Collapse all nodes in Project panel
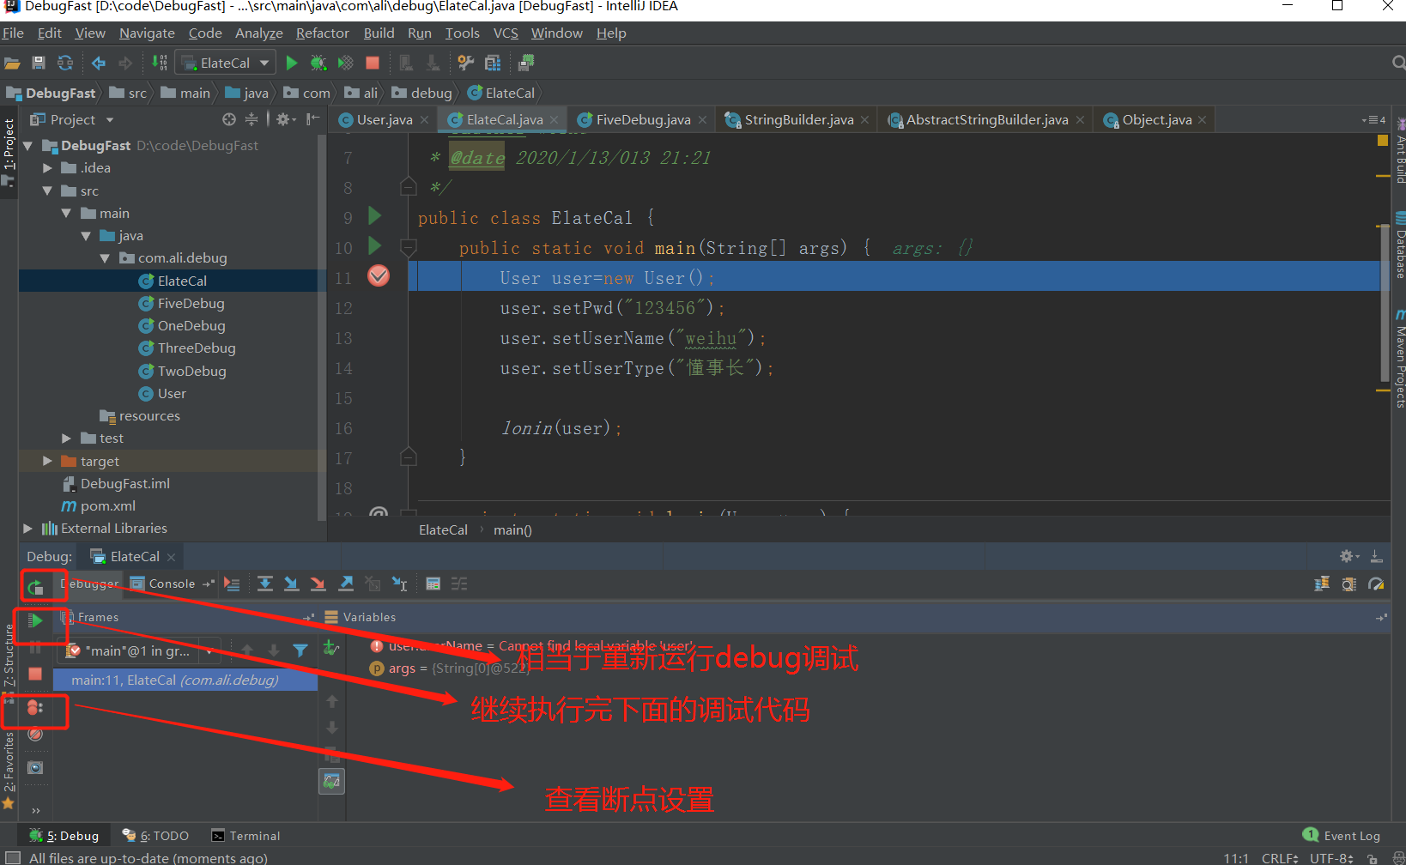 [x=252, y=119]
